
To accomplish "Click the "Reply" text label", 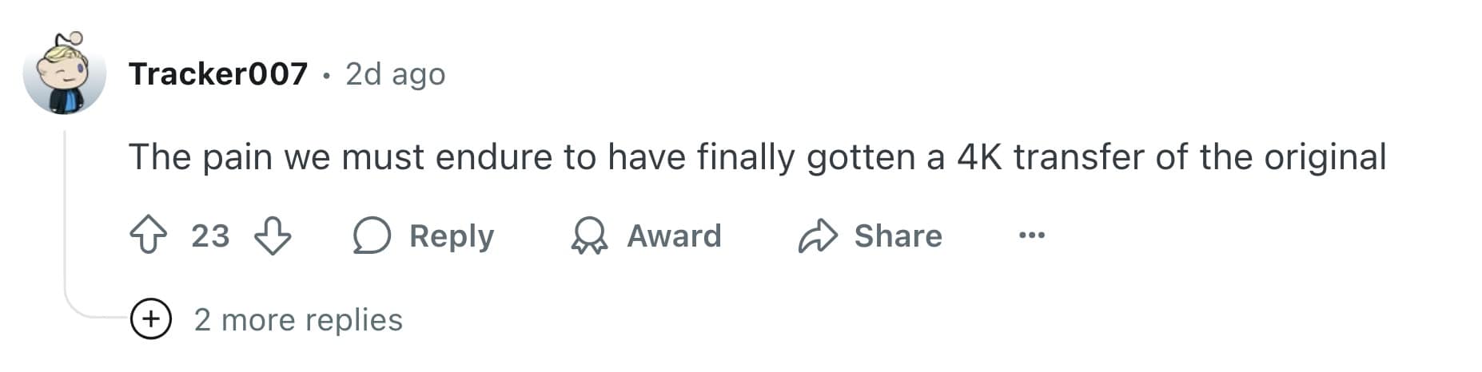I will tap(452, 236).
